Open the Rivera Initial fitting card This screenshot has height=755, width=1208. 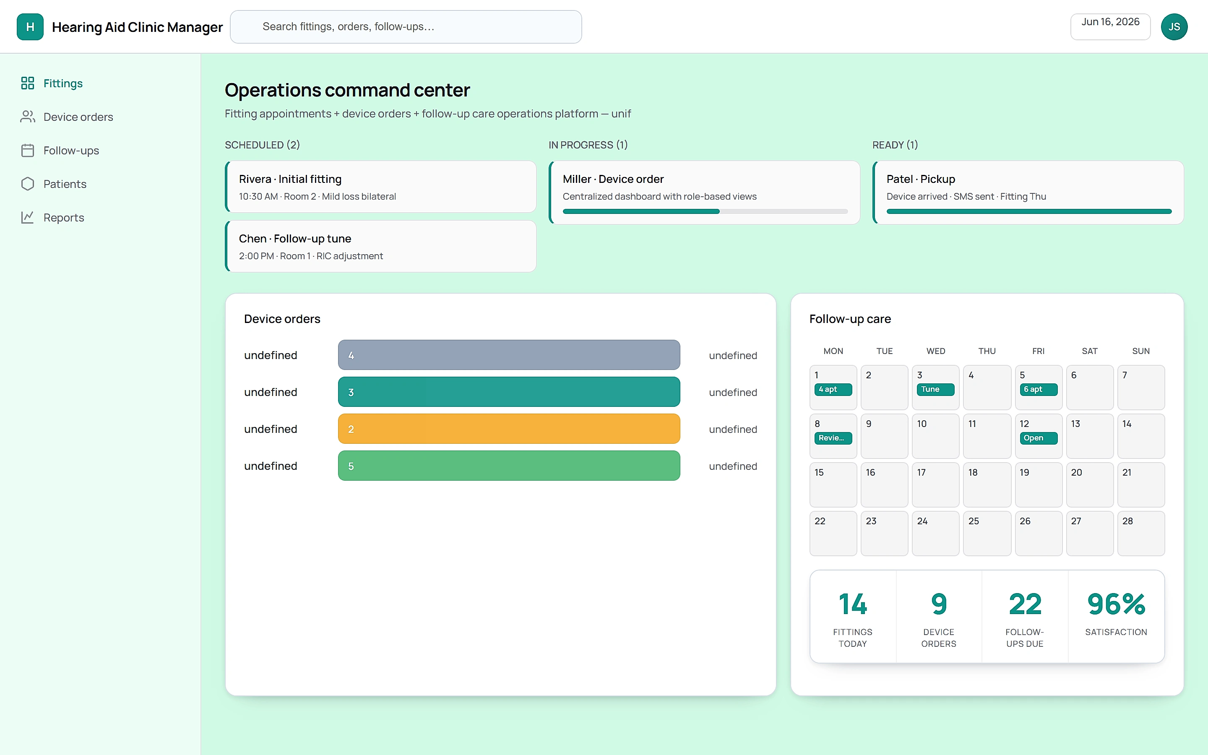381,187
